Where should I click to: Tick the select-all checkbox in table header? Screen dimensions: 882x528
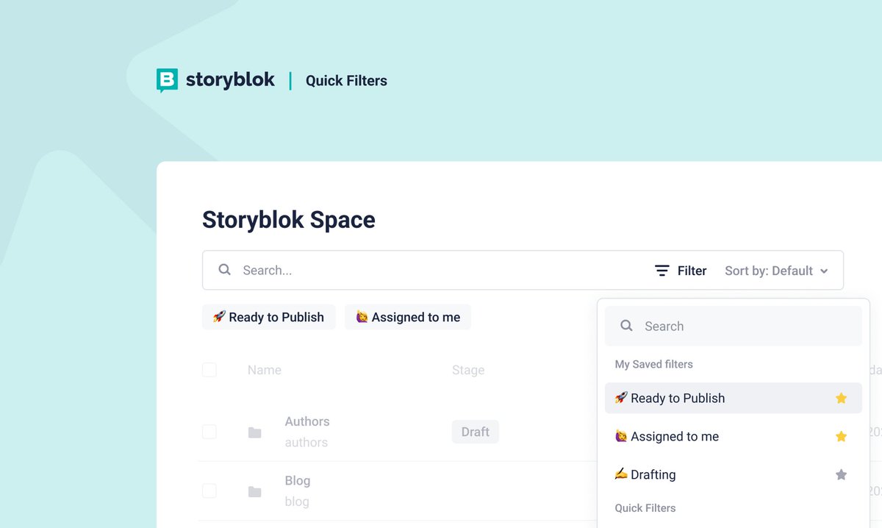pos(209,370)
